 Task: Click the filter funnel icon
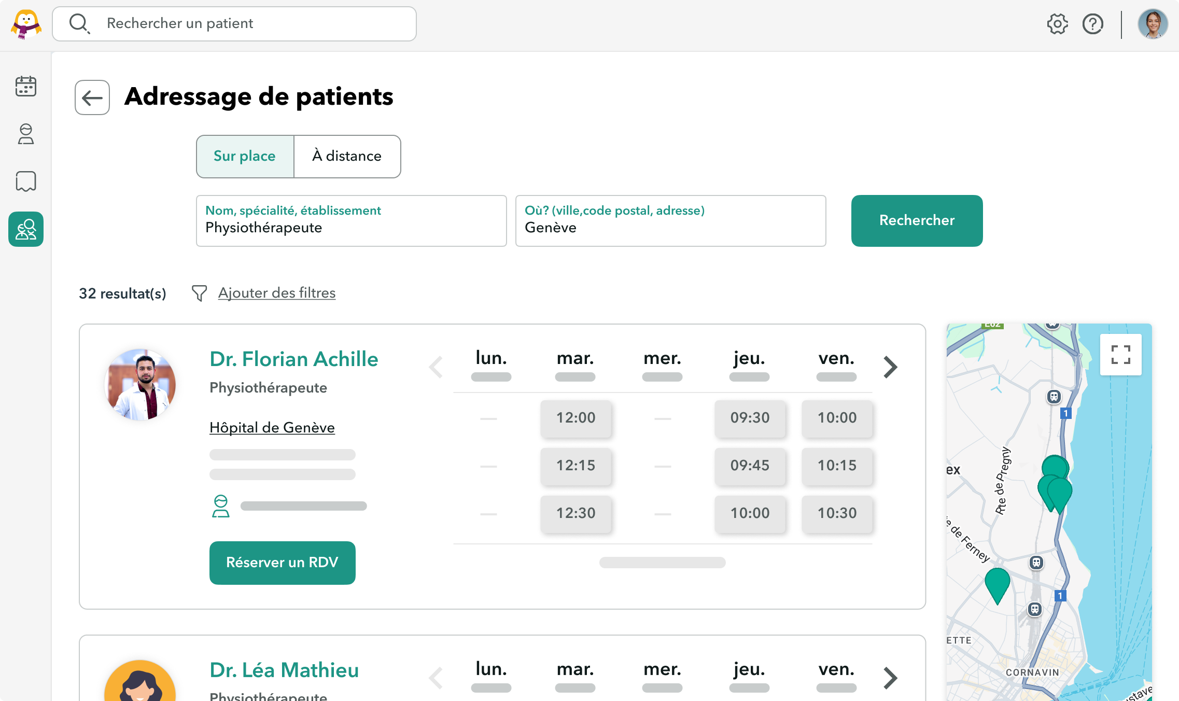pyautogui.click(x=199, y=293)
